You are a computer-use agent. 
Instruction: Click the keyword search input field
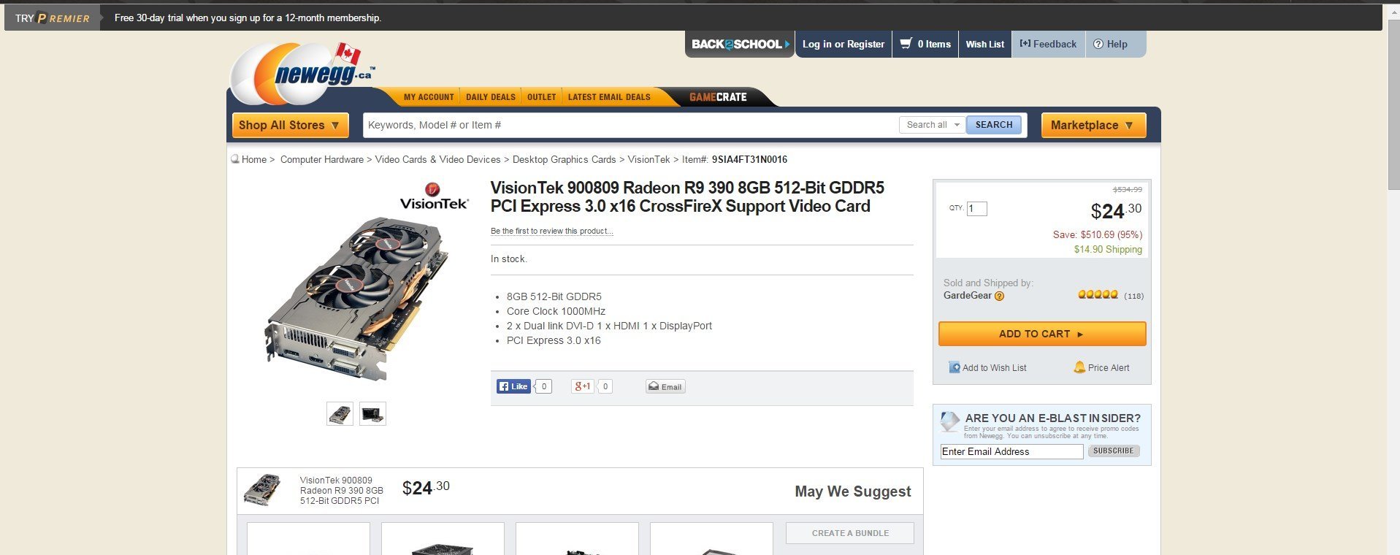point(631,125)
